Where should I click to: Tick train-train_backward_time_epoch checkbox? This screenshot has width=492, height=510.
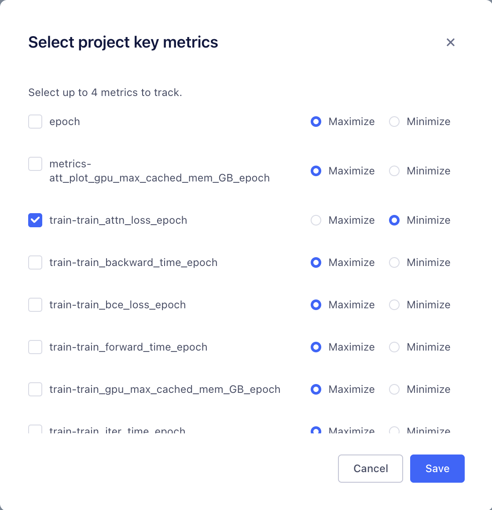[x=35, y=262]
